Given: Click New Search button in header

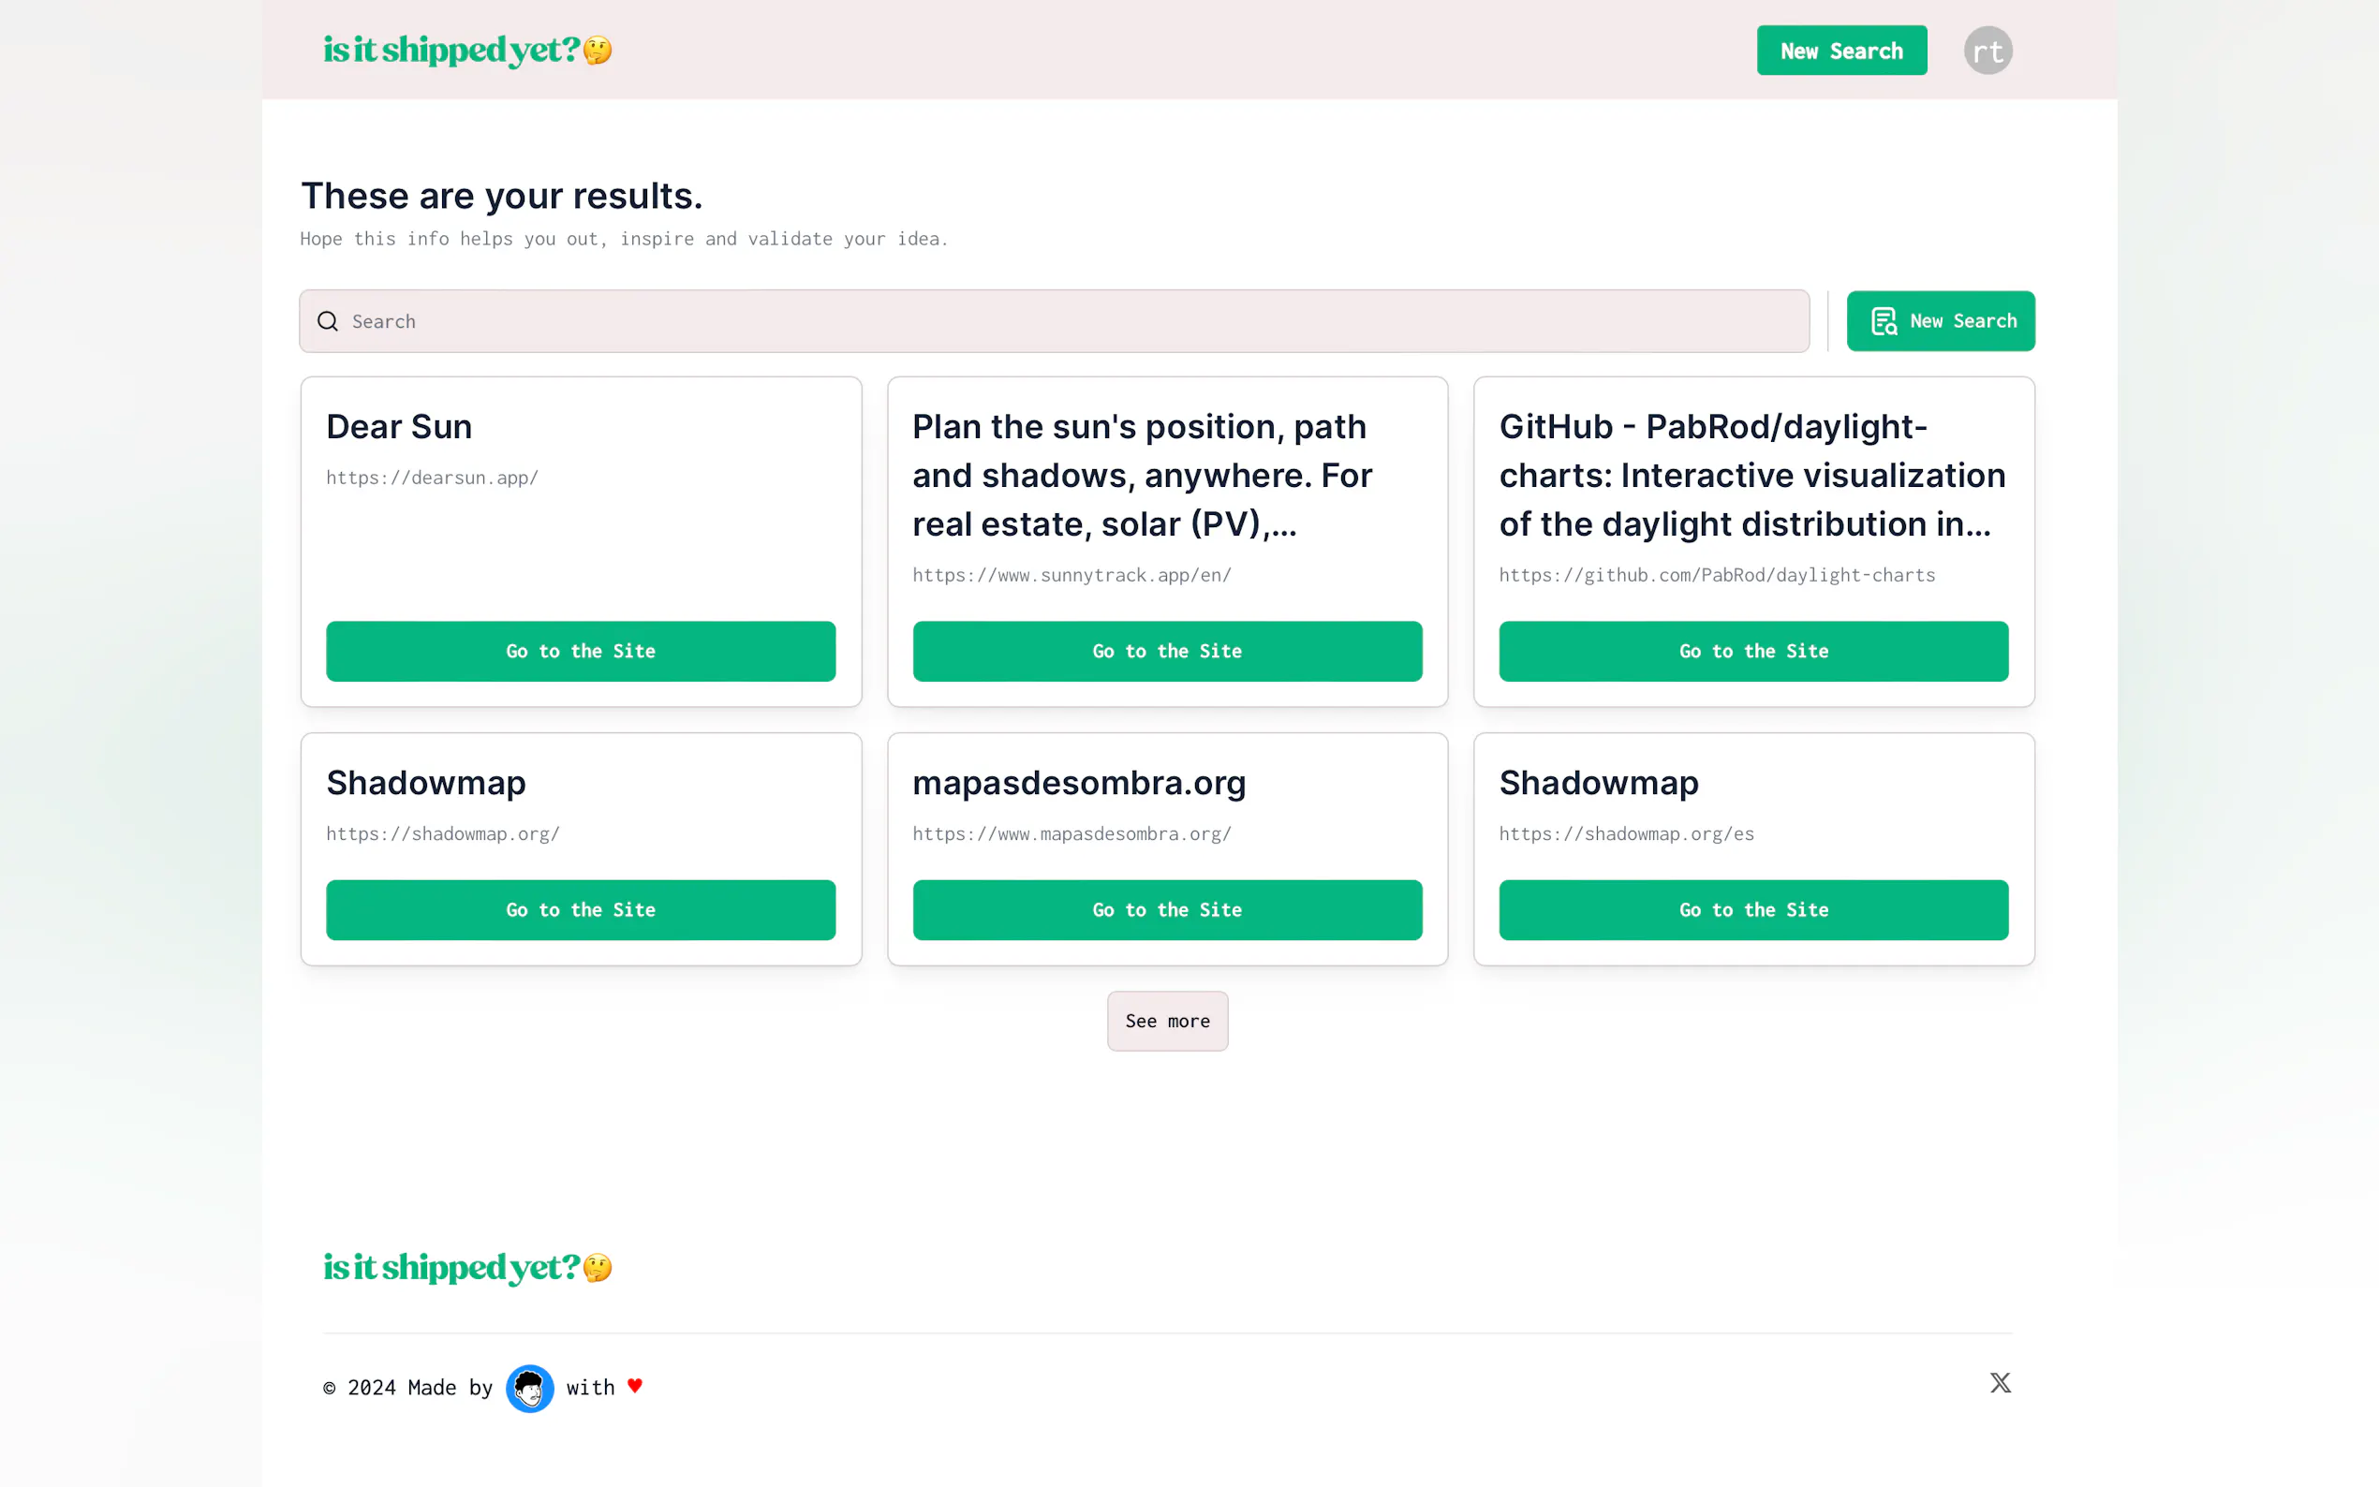Looking at the screenshot, I should click(1841, 52).
